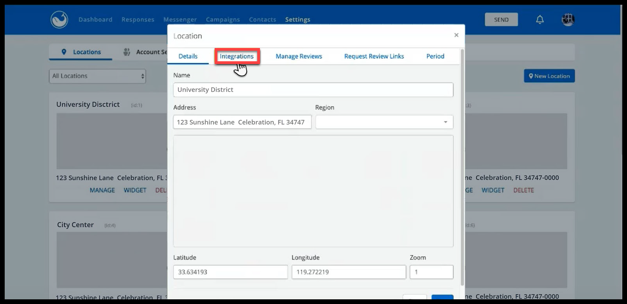627x304 pixels.
Task: Click the dialog's vertical scrollbar
Action: [462, 167]
